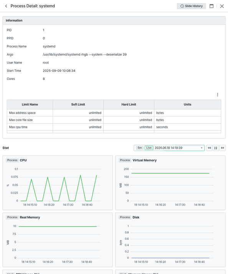This screenshot has height=274, width=228.
Task: Click the Units column header
Action: 187,105
